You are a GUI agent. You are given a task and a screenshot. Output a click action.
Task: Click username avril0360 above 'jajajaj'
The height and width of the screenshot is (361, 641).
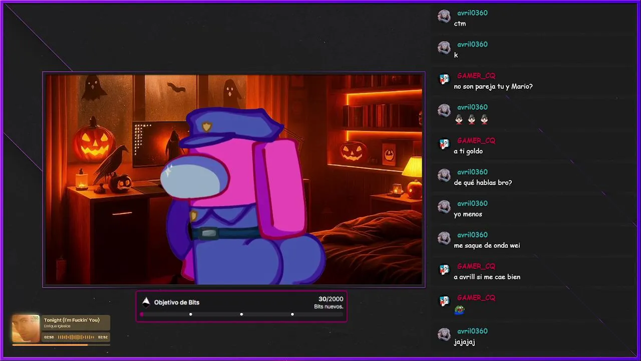[472, 331]
